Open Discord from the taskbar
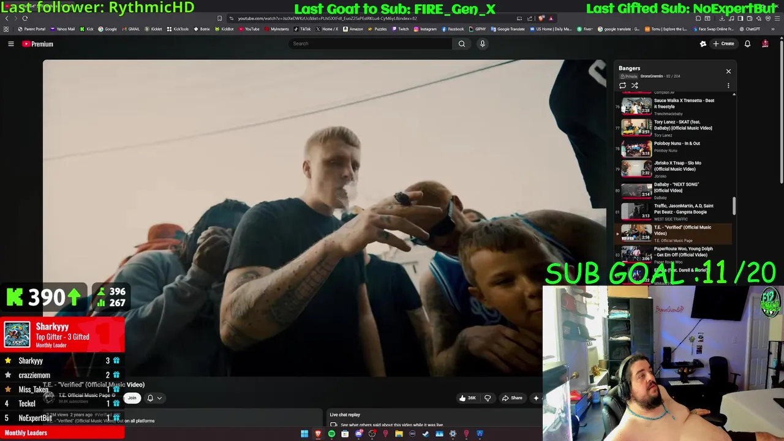This screenshot has width=784, height=441. click(x=358, y=434)
